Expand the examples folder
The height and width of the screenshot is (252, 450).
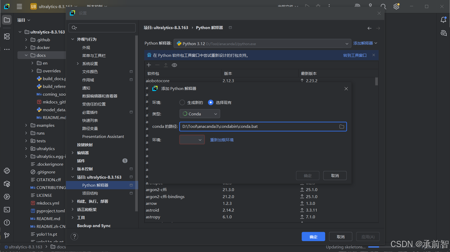coord(26,125)
